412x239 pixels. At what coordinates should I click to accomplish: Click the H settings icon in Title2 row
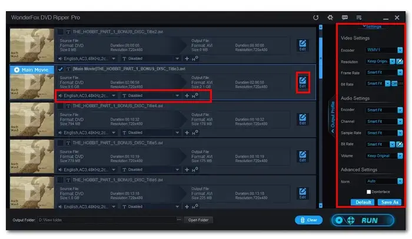point(195,59)
